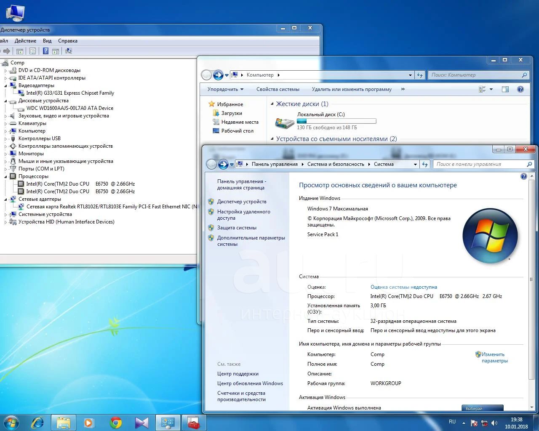Click Поиск в панели управления field
Viewport: 539px width, 431px height.
pyautogui.click(x=484, y=164)
